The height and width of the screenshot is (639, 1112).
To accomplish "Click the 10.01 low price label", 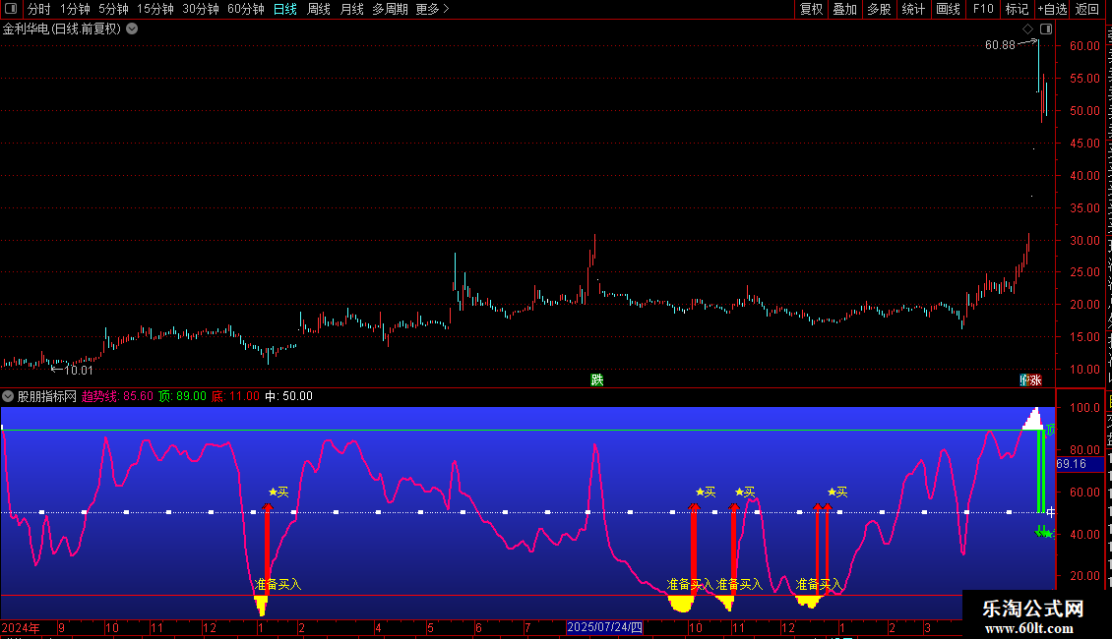I will [78, 370].
